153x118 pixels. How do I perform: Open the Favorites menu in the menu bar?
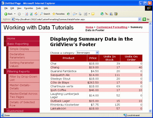pos(29,8)
